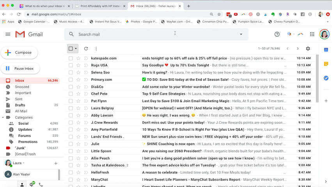Open the More options three-dot menu

[96, 49]
